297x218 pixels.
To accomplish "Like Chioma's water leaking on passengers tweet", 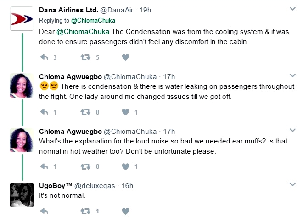I will (x=125, y=112).
